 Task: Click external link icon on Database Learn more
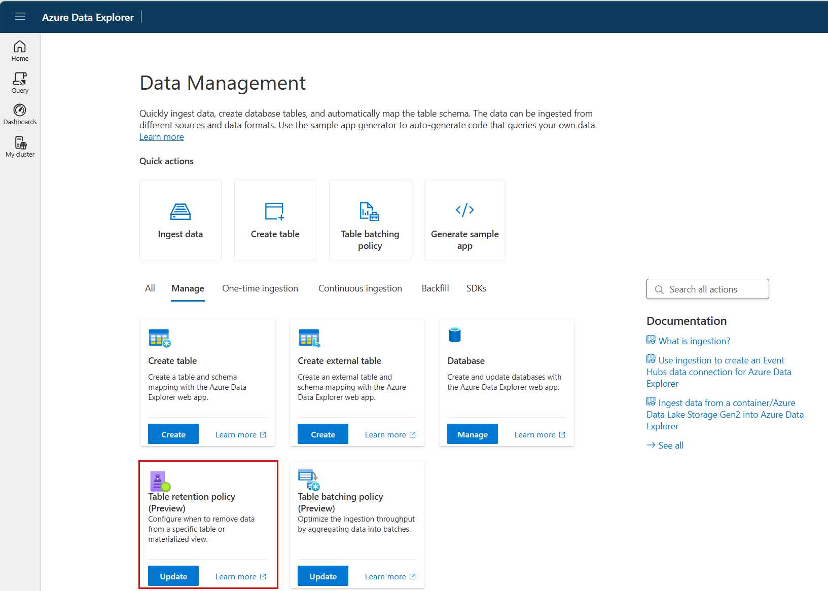coord(562,435)
